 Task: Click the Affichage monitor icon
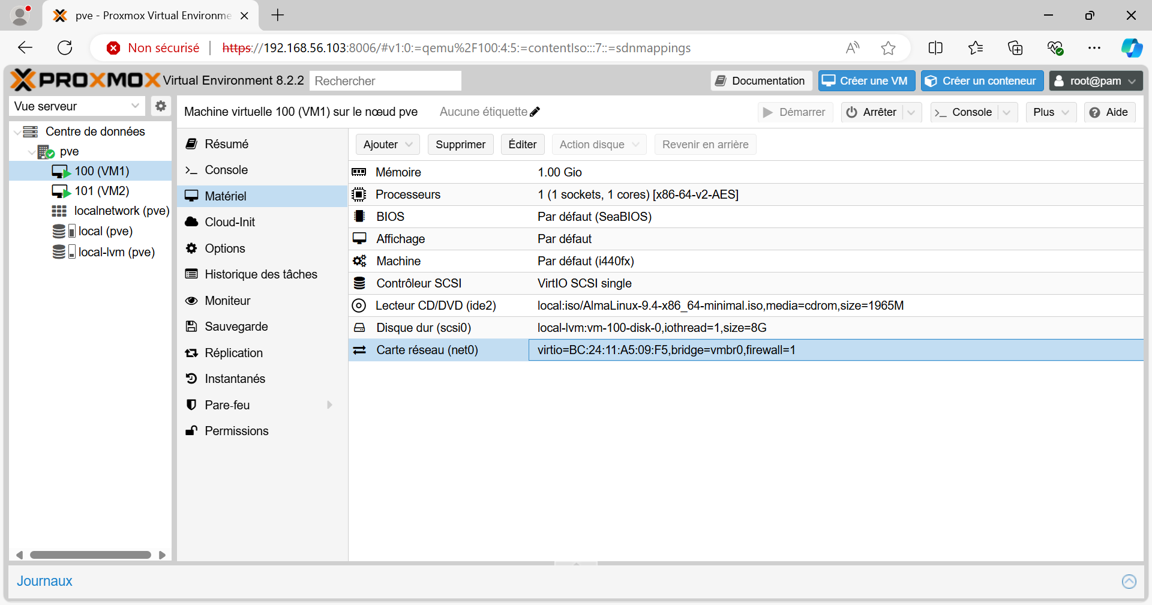tap(359, 239)
